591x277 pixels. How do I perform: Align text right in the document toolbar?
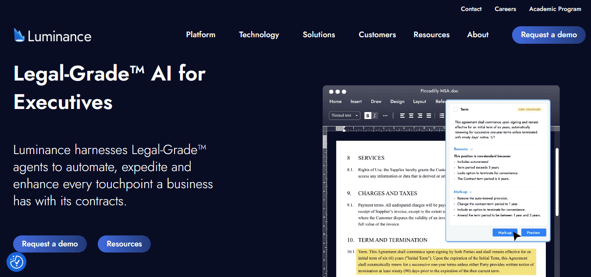pyautogui.click(x=420, y=116)
